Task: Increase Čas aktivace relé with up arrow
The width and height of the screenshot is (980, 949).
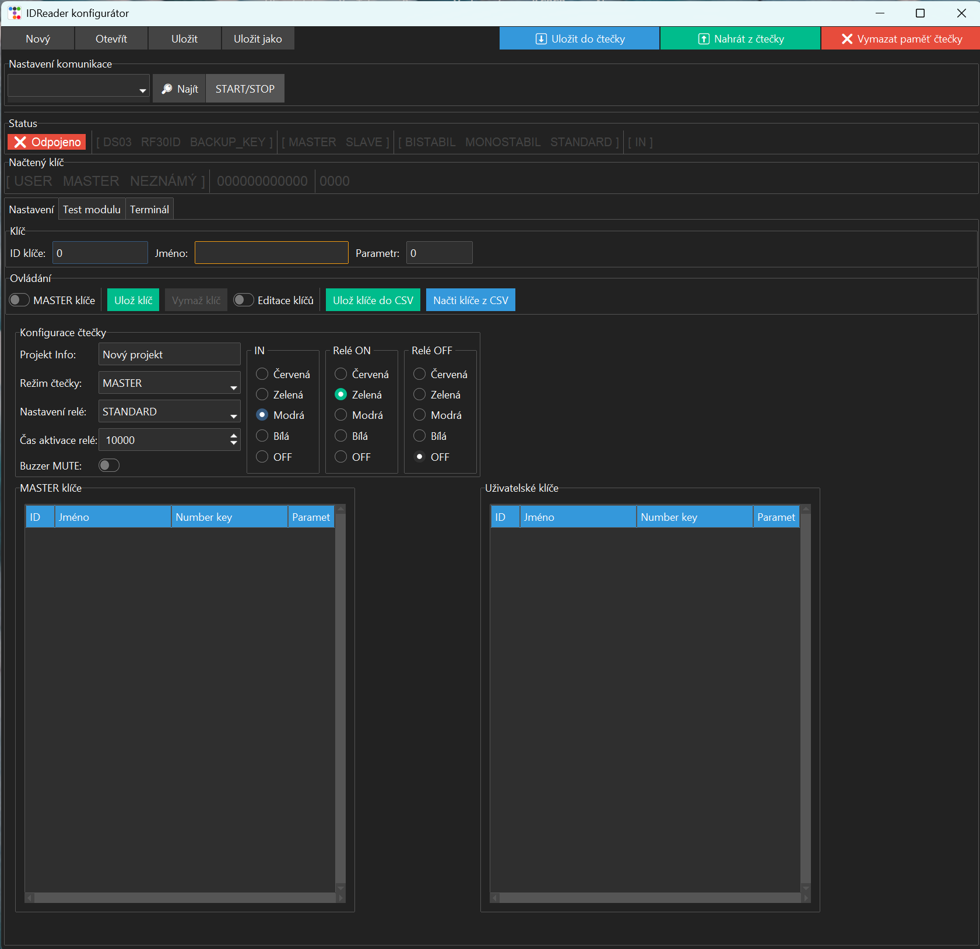Action: click(x=234, y=435)
